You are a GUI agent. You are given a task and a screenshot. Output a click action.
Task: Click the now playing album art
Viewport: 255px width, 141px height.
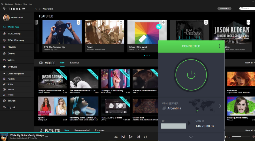(x=4, y=137)
